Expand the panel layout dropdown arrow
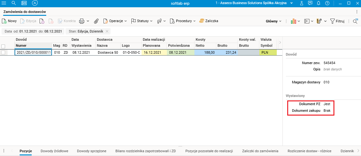This screenshot has height=156, width=361. click(312, 21)
